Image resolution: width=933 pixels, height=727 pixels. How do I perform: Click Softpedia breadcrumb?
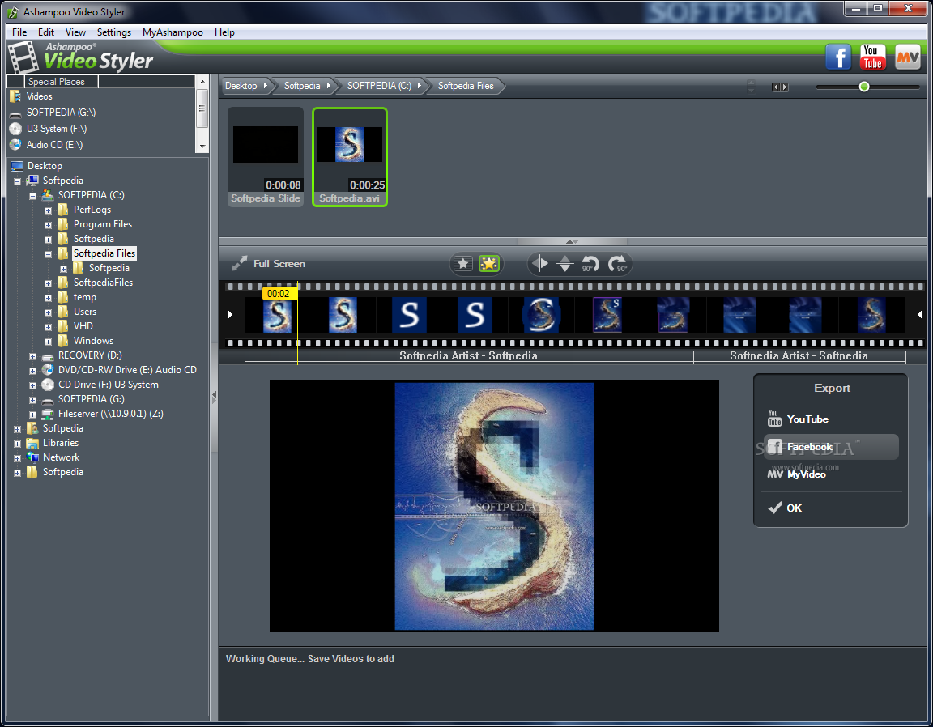click(306, 86)
